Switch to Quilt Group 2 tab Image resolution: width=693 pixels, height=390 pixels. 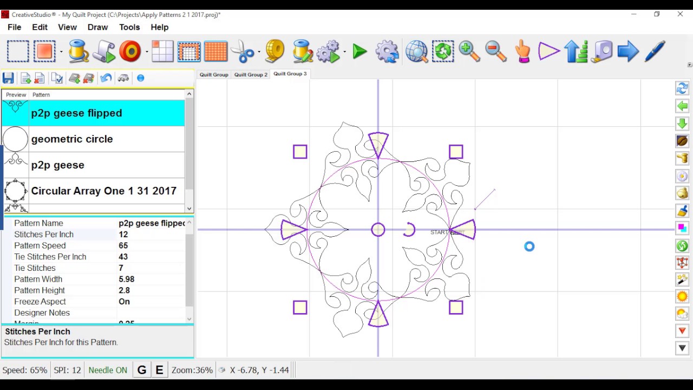251,74
